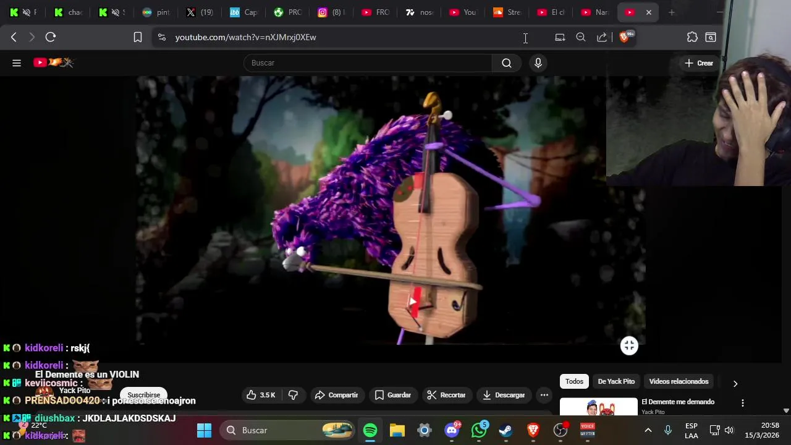Download the video with Descargar

[x=504, y=395]
